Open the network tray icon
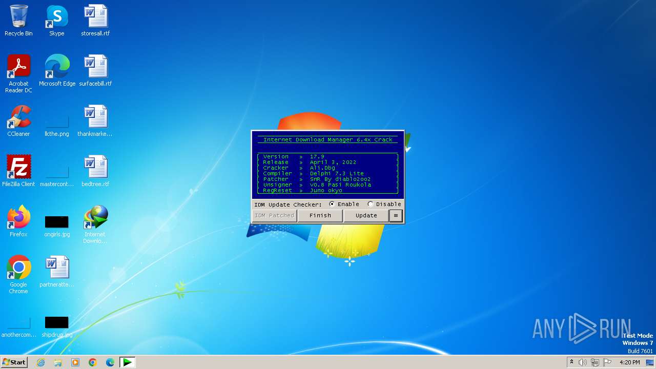 point(594,362)
